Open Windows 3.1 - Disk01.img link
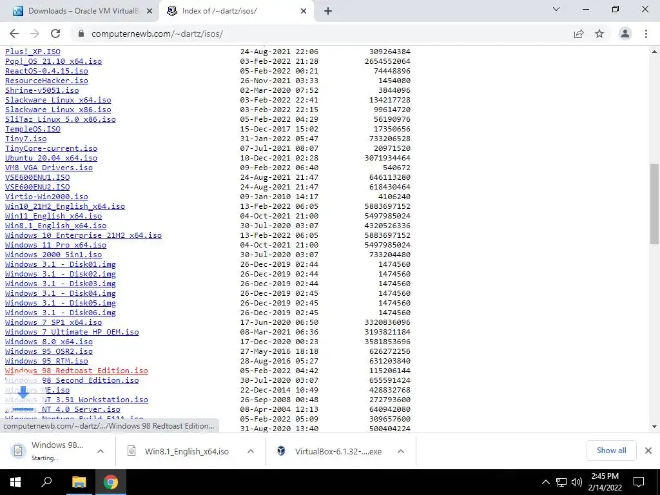660x495 pixels. pos(61,264)
